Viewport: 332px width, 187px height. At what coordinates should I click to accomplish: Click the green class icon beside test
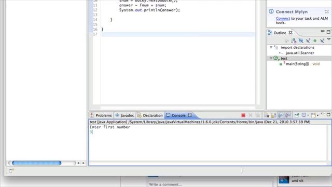pos(276,58)
